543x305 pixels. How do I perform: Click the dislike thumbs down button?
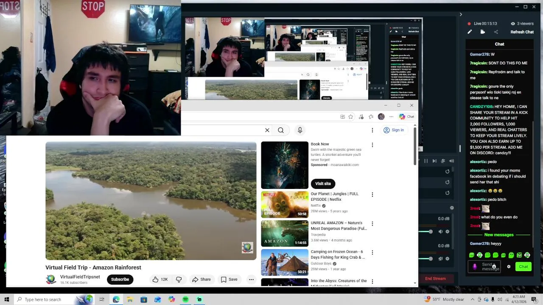tap(179, 279)
